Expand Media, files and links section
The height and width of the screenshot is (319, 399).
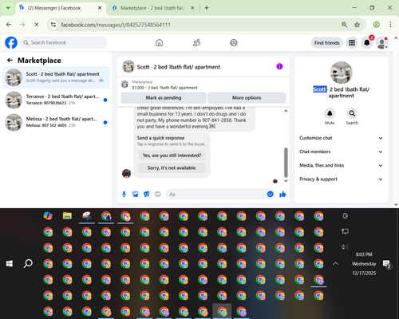pos(341,165)
